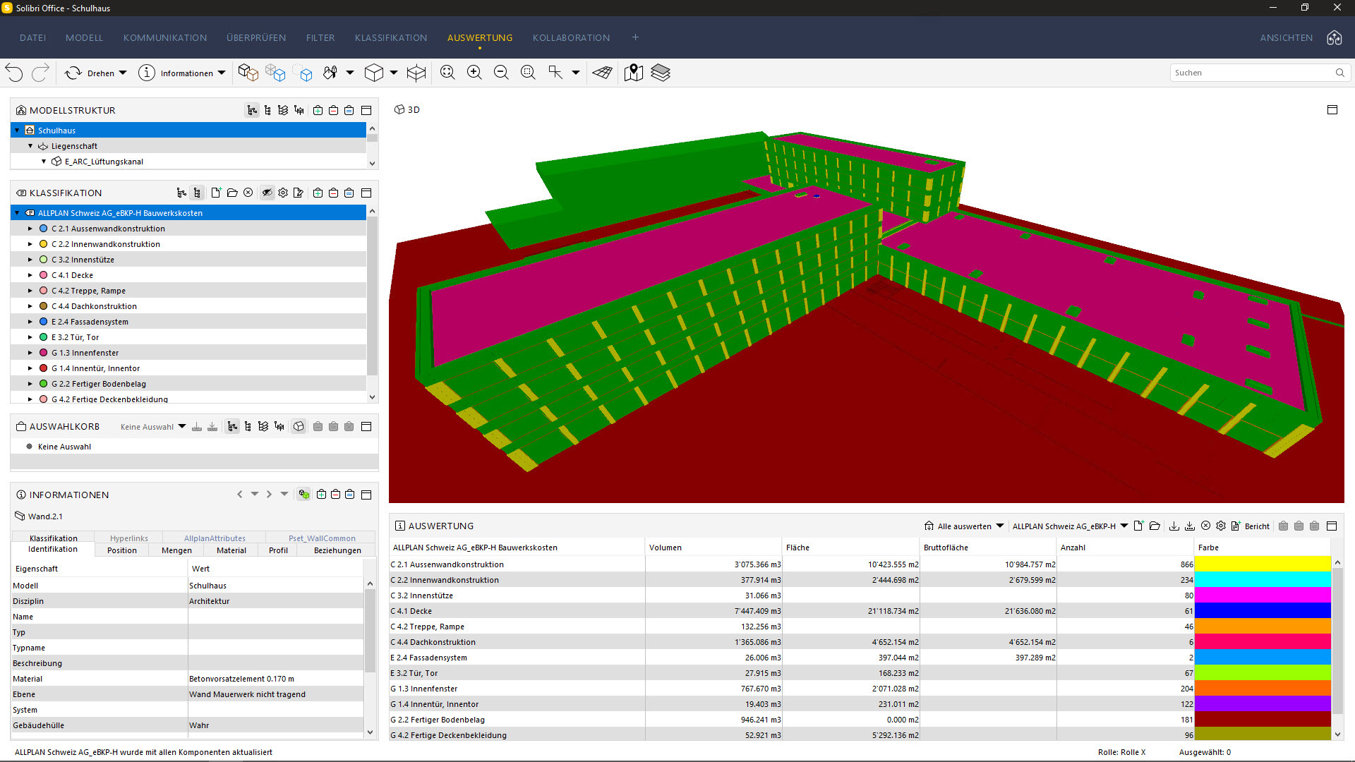Undo the last action
1355x762 pixels.
14,73
